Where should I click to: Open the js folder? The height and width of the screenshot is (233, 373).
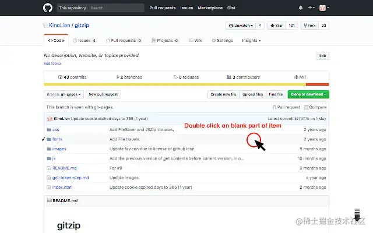tap(54, 158)
